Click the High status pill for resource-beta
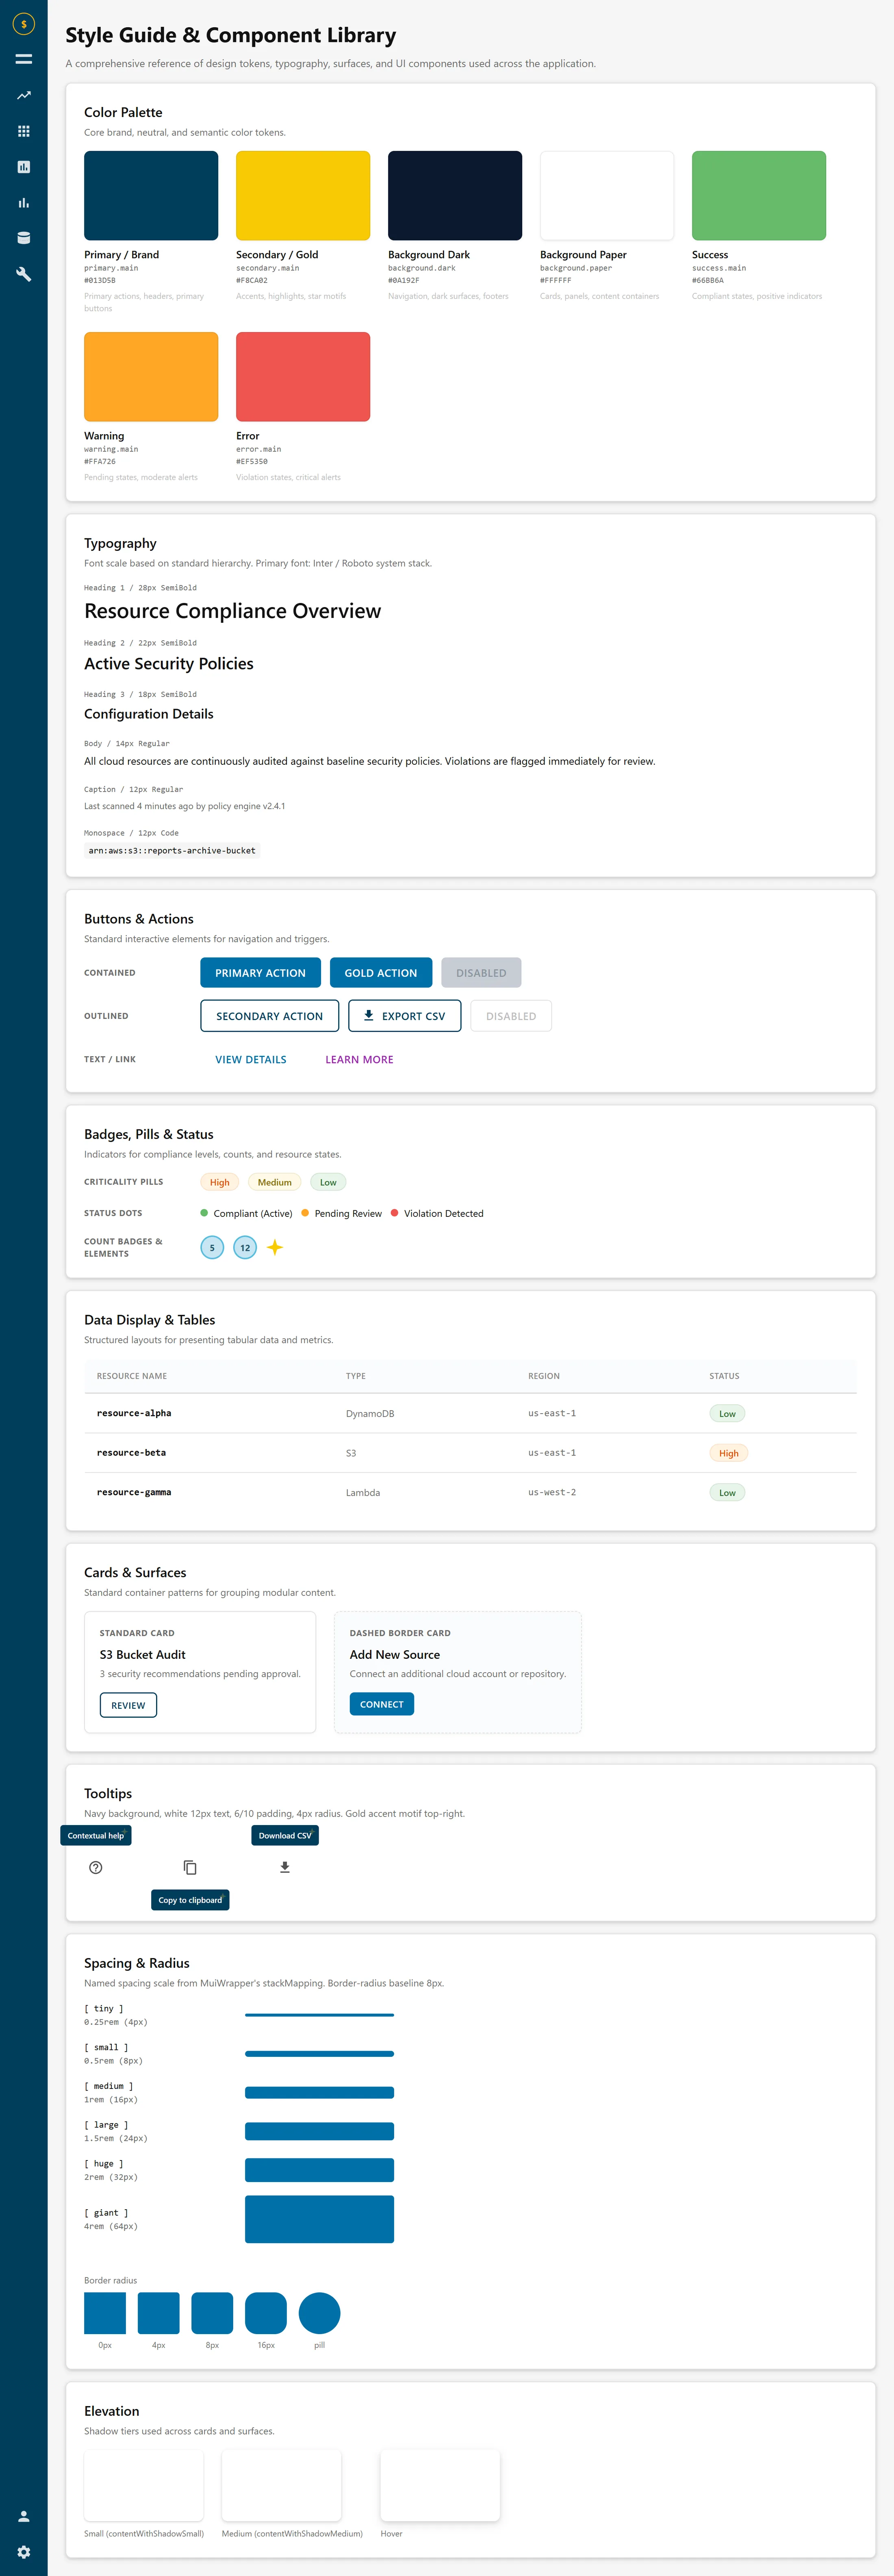Viewport: 894px width, 2576px height. tap(729, 1453)
